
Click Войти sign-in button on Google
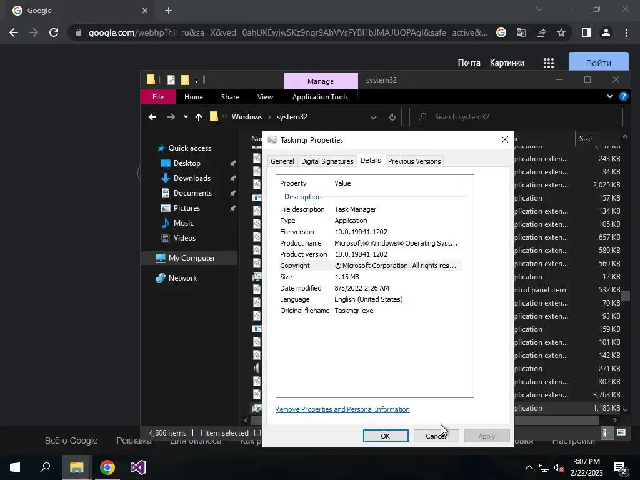(598, 63)
